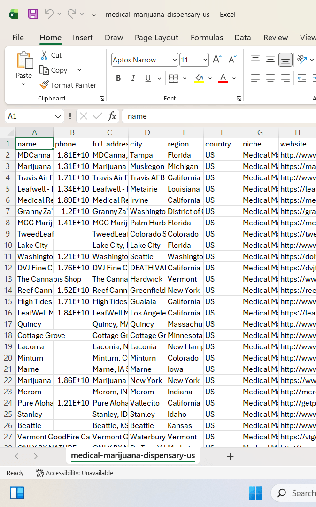The width and height of the screenshot is (316, 507).
Task: Toggle Bold formatting
Action: (x=118, y=78)
